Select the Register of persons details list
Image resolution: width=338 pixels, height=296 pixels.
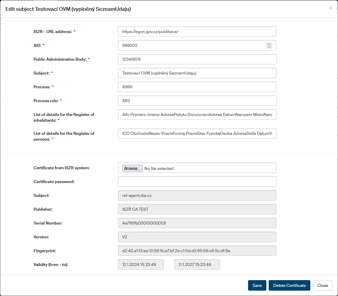coord(197,134)
